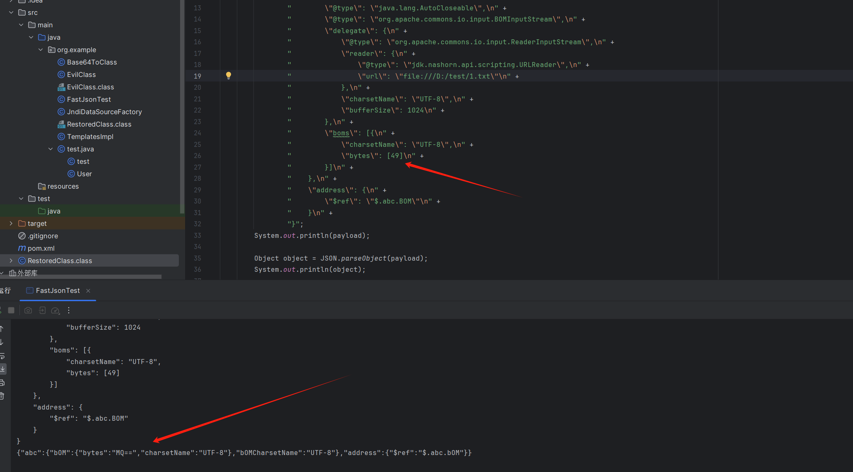Collapse the org.example package
Screen dimensions: 853x472
[x=41, y=50]
